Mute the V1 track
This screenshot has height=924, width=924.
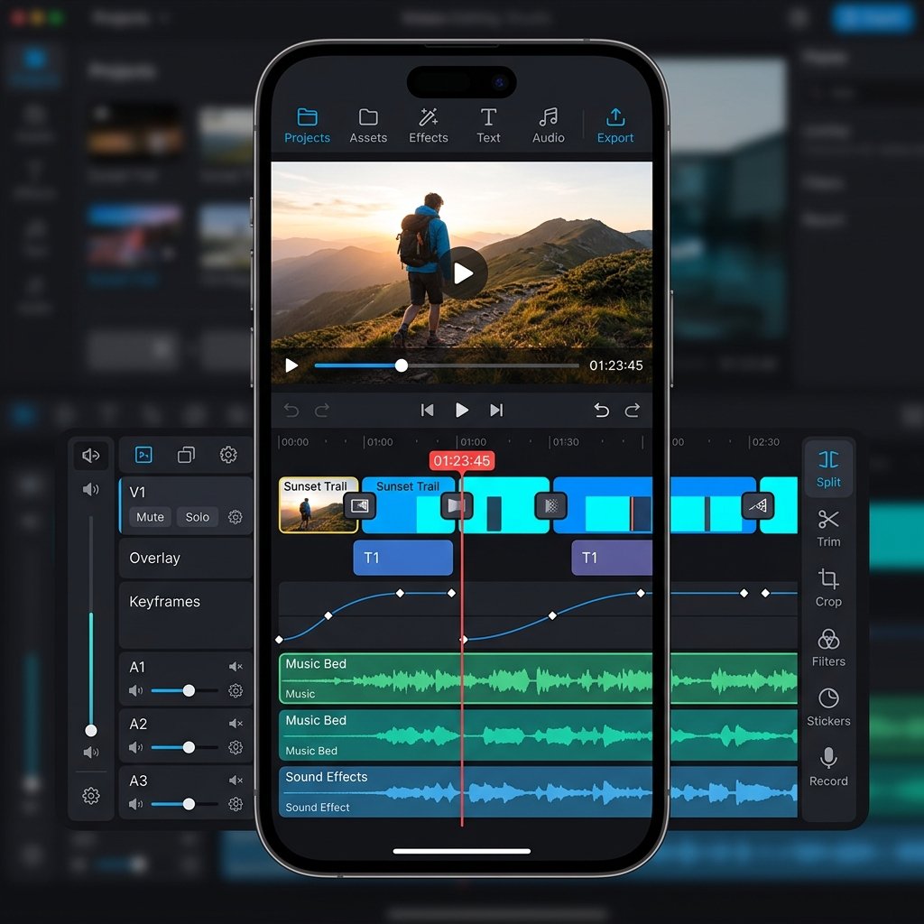[x=151, y=517]
